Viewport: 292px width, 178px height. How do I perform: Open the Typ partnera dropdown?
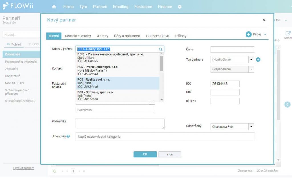(x=251, y=60)
